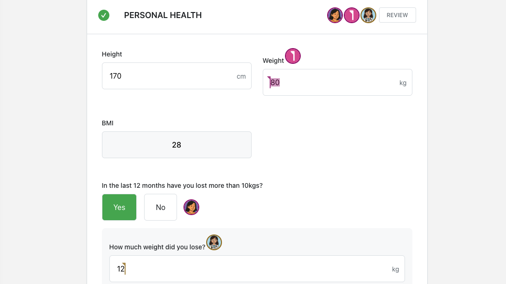Click the Height field label
This screenshot has height=284, width=506.
click(112, 54)
